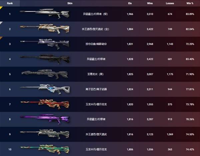Select the gold sniper skin in rank 2

(x=45, y=29)
